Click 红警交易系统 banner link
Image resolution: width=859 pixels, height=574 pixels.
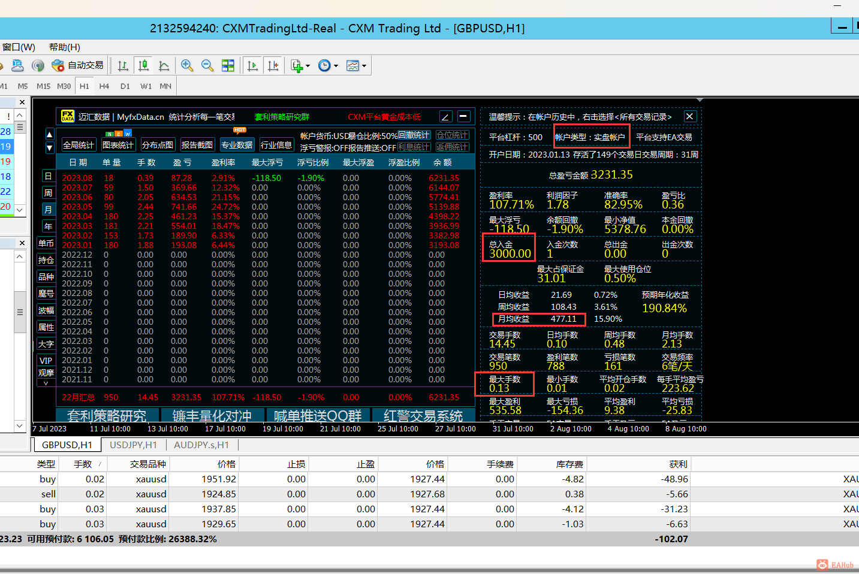click(423, 415)
